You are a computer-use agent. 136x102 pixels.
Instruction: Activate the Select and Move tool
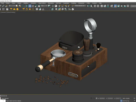30,6
